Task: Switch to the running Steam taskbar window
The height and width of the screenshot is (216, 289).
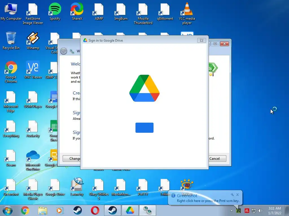Action: pyautogui.click(x=112, y=210)
